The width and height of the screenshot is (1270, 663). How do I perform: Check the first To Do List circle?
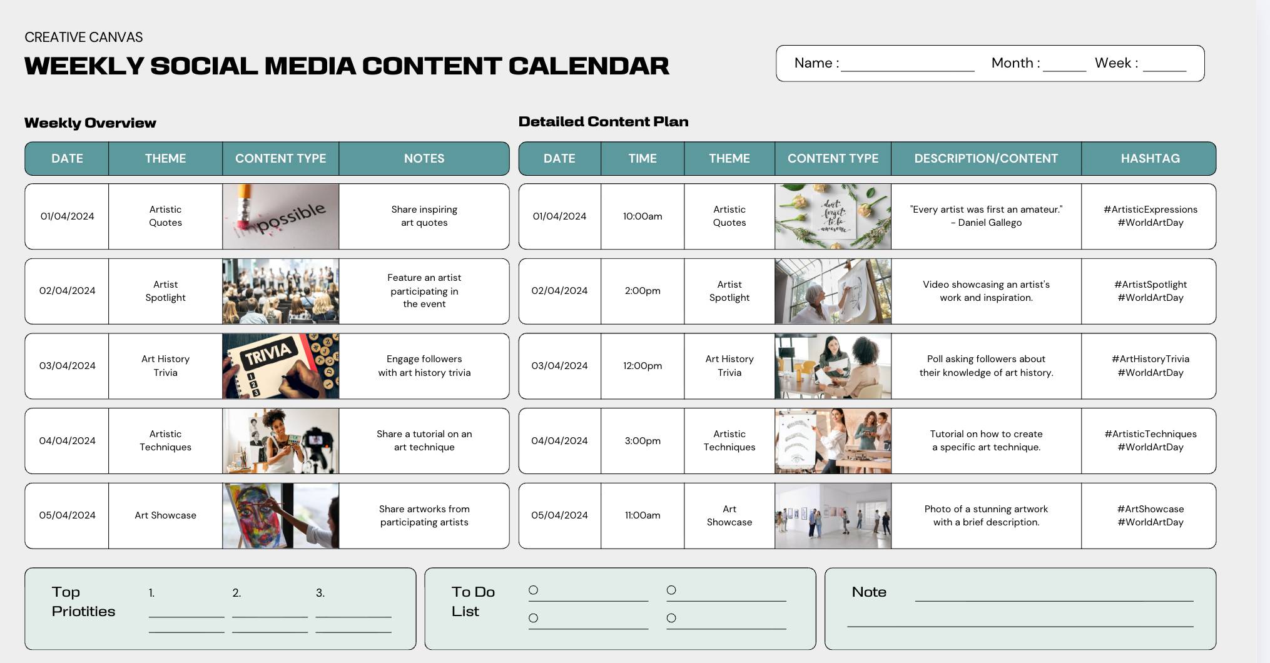pyautogui.click(x=533, y=590)
